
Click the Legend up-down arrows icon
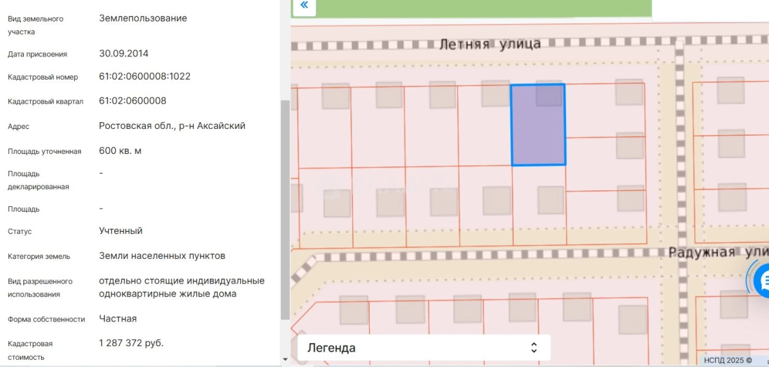(534, 348)
